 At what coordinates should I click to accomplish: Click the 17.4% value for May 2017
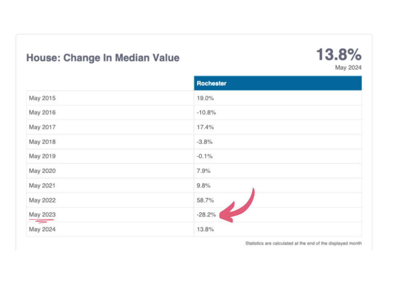point(205,127)
